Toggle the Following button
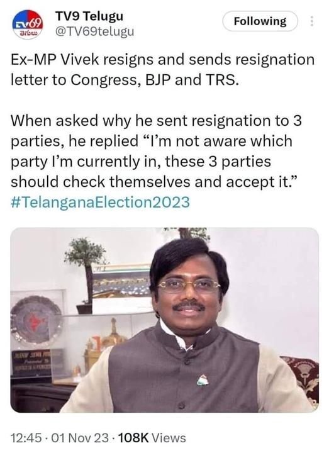 click(x=260, y=21)
